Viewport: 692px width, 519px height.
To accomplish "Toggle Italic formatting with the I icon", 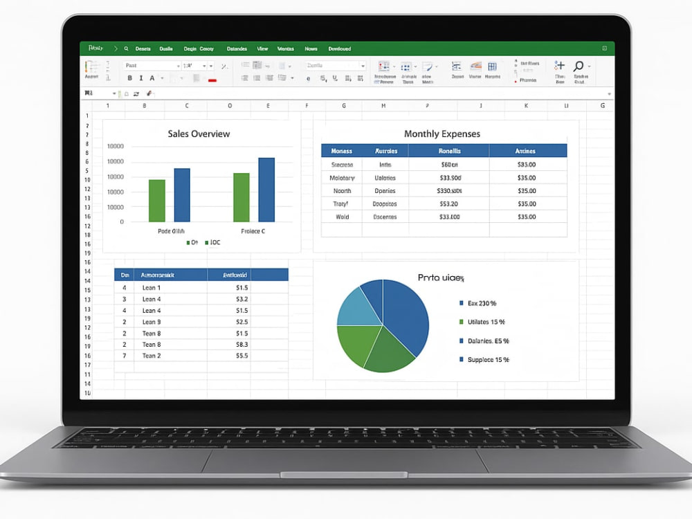I will coord(140,78).
